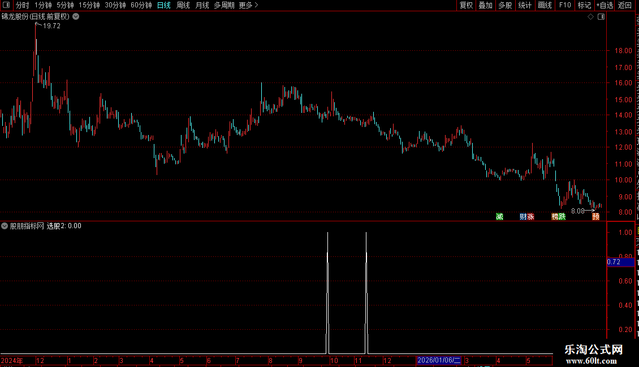
Task: Click the 复权 adjustment button
Action: 466,5
